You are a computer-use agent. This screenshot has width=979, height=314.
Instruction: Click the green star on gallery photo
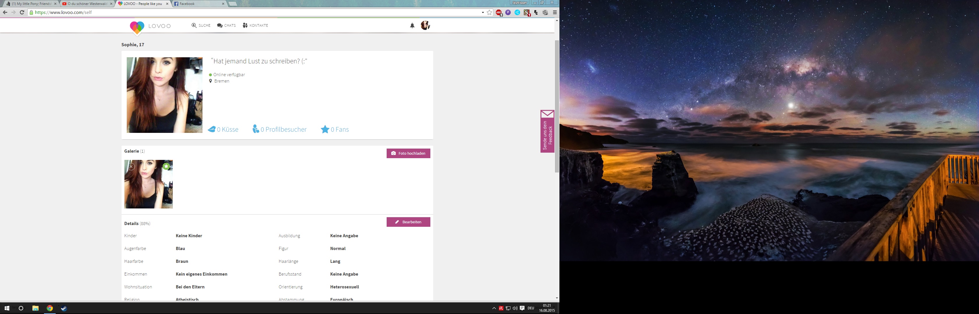tap(166, 167)
